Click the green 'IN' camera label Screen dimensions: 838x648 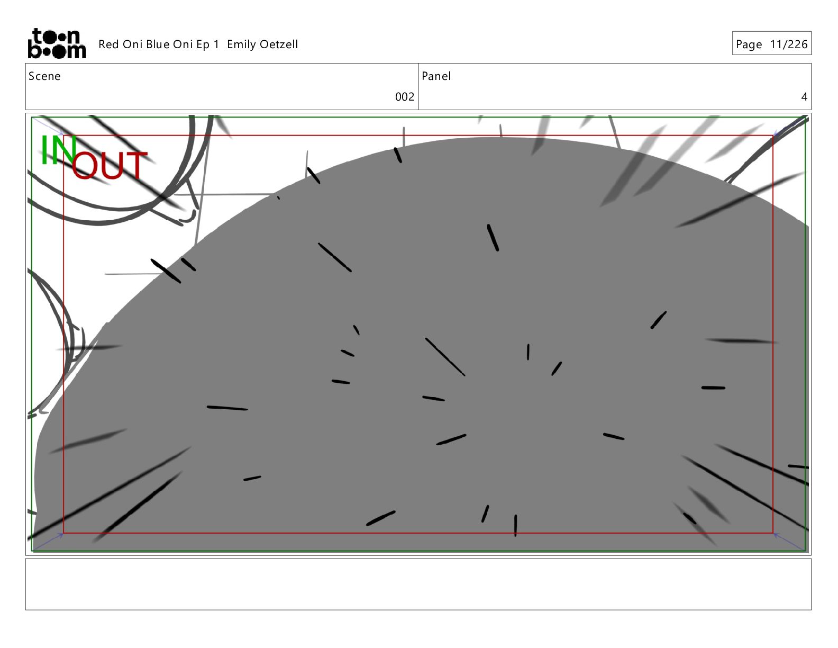tap(58, 150)
